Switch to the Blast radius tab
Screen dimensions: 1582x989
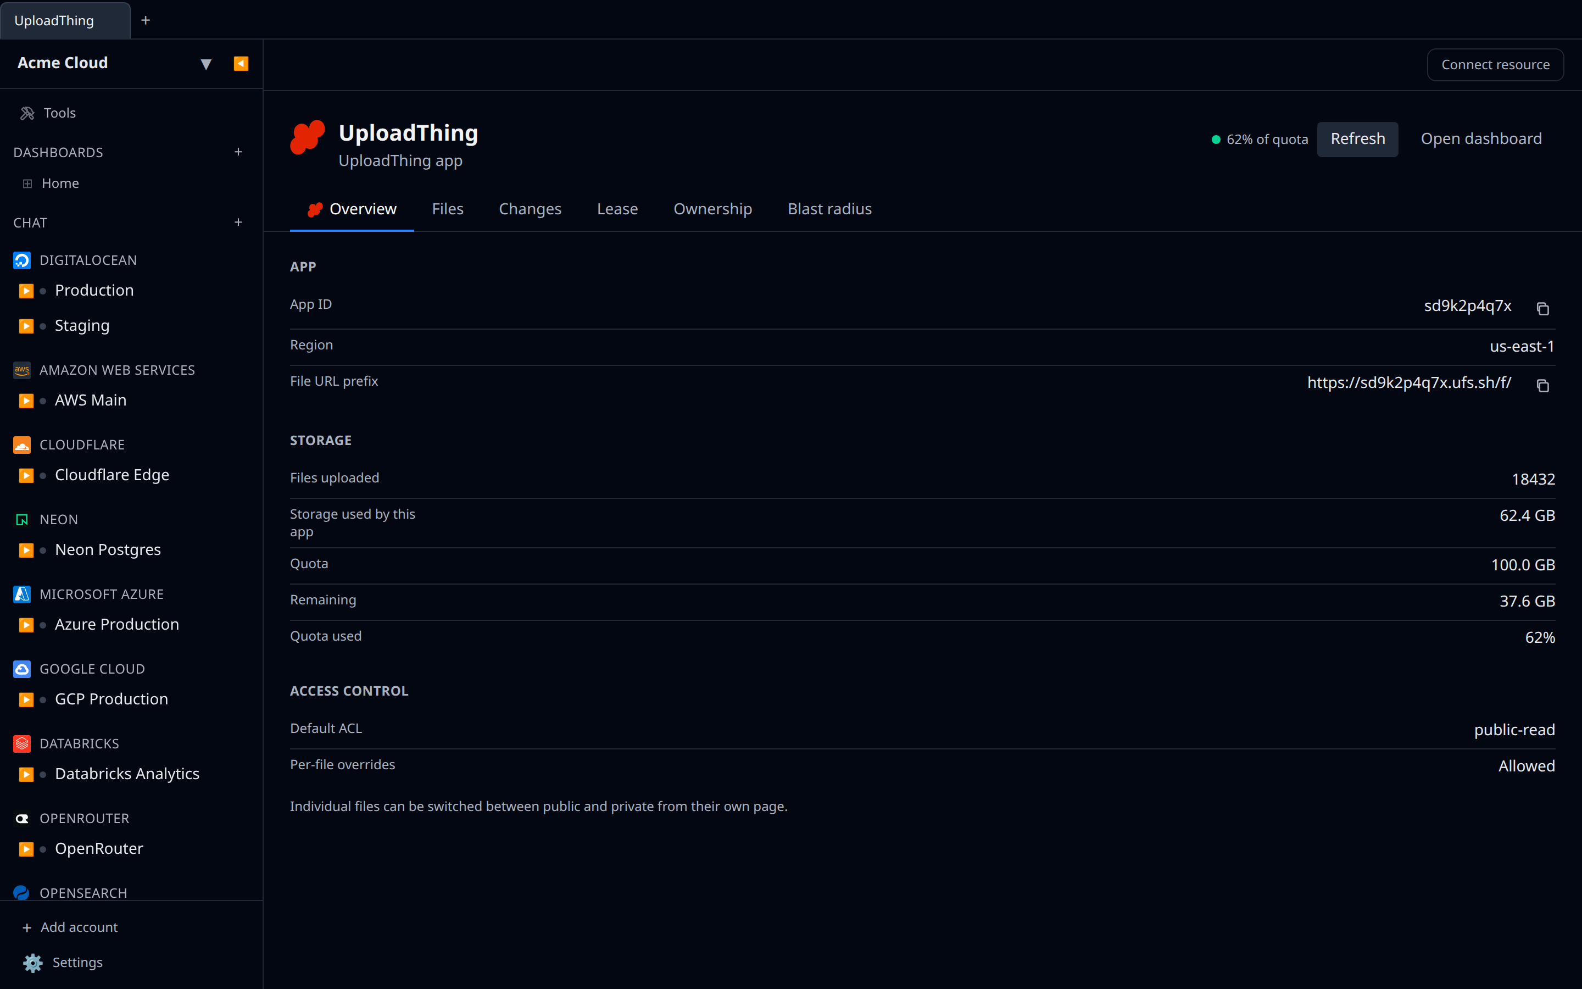tap(829, 209)
